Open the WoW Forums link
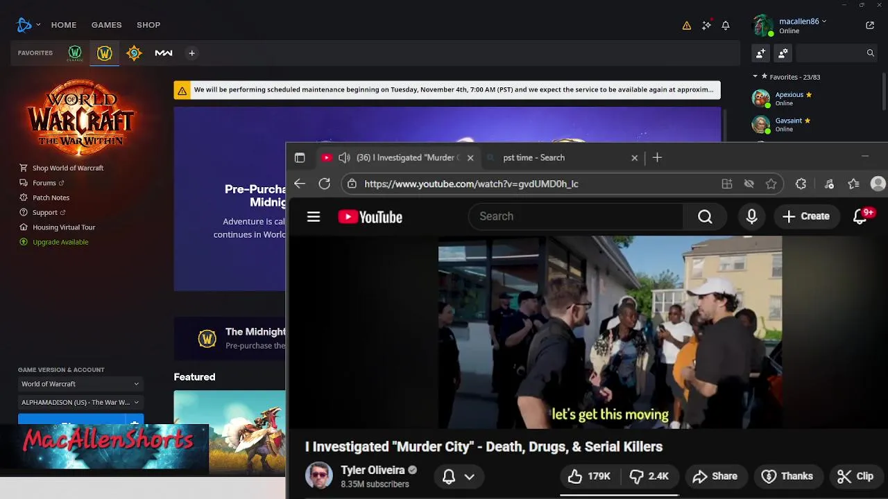This screenshot has width=888, height=499. [42, 183]
